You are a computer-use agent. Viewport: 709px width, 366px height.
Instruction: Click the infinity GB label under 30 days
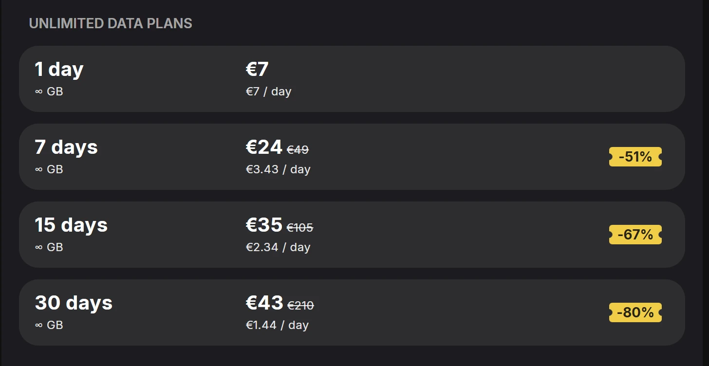49,325
